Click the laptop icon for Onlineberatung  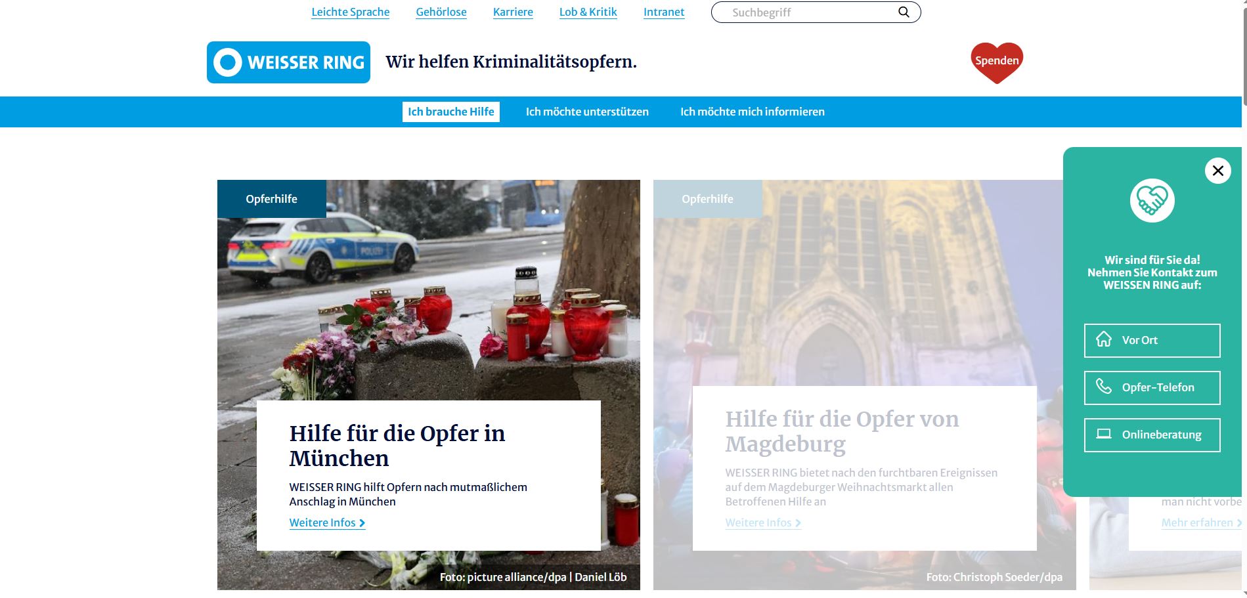pos(1104,434)
